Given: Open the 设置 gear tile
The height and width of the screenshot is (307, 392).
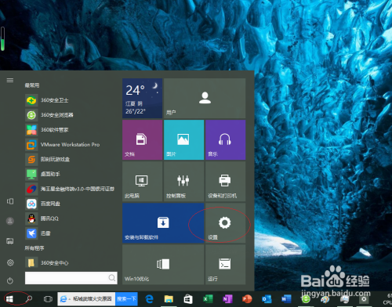Looking at the screenshot, I should click(x=226, y=223).
